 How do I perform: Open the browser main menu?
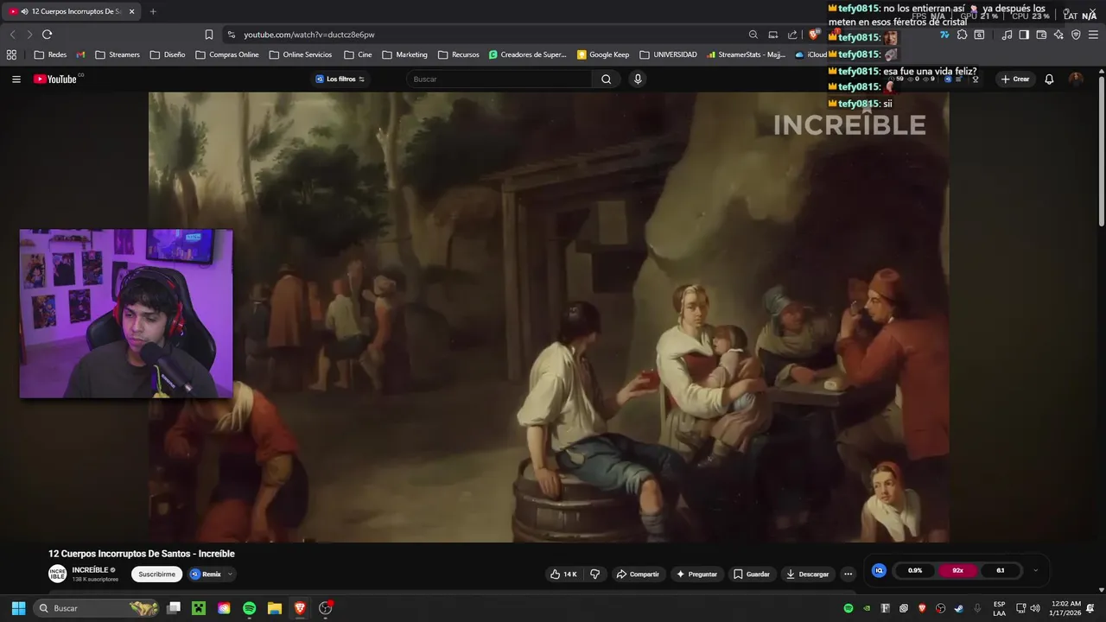[1093, 35]
